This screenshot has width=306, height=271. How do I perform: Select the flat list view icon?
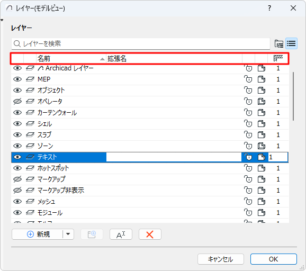click(x=291, y=43)
